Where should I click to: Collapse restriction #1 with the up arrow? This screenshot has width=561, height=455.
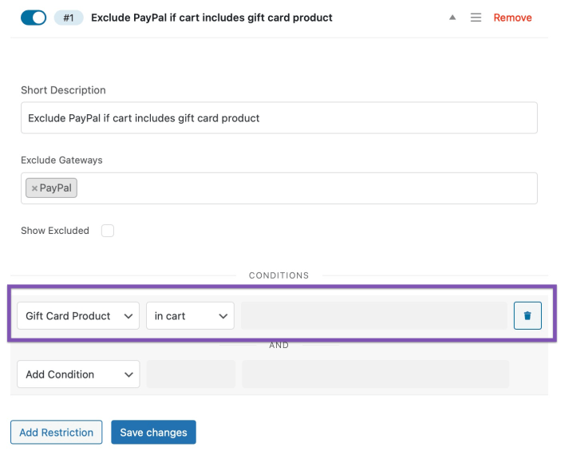[x=452, y=18]
